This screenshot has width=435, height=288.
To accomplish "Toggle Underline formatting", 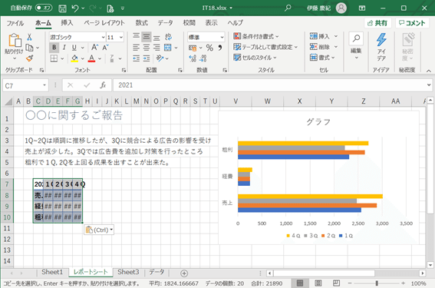I will [x=74, y=48].
